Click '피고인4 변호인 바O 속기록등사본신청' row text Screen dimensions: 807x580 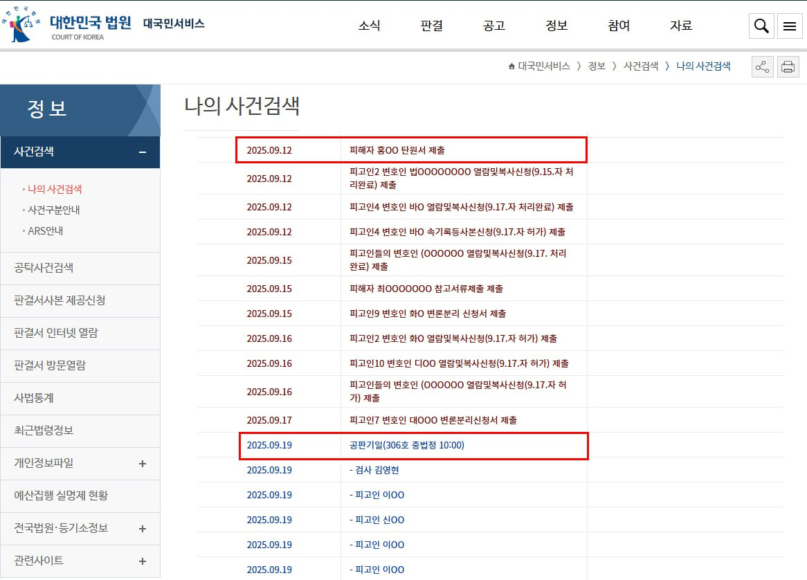click(x=457, y=232)
